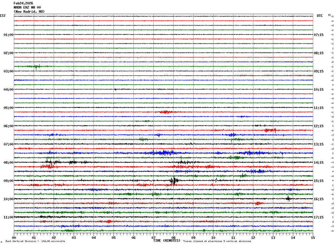The image size is (335, 245).
Task: Click the 13:15 UTC time label
Action: (x=319, y=144)
